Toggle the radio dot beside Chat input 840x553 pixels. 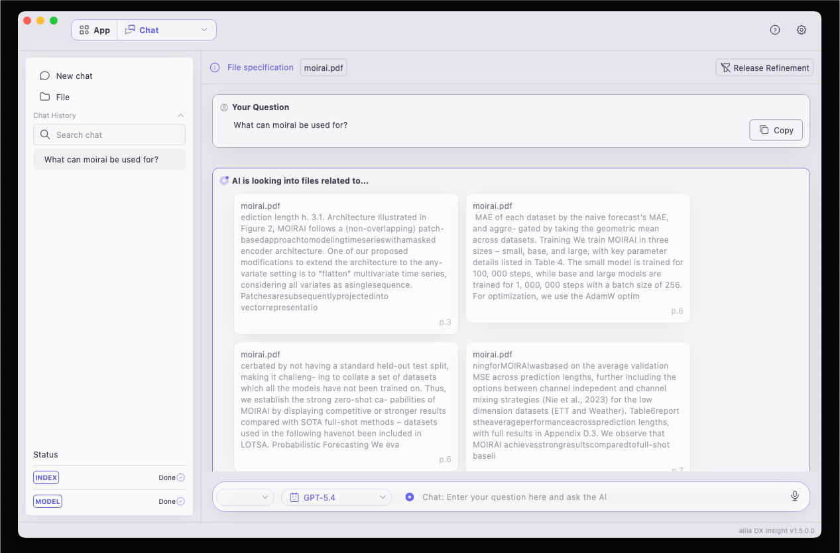click(x=410, y=497)
